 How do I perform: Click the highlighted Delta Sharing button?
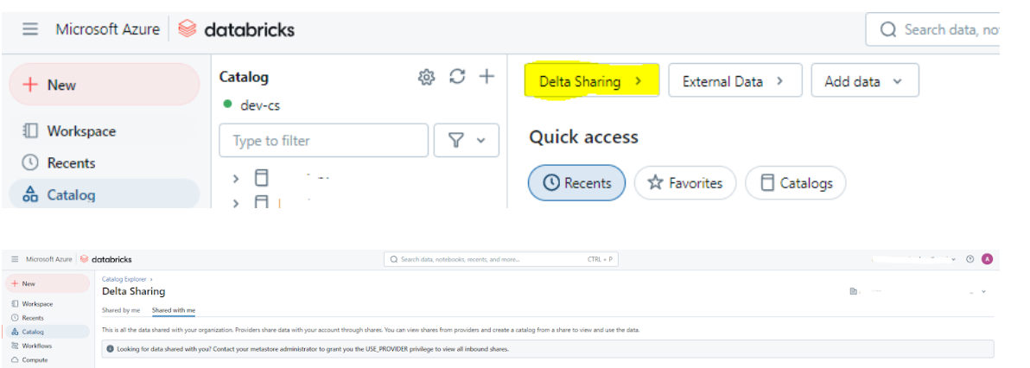(590, 81)
